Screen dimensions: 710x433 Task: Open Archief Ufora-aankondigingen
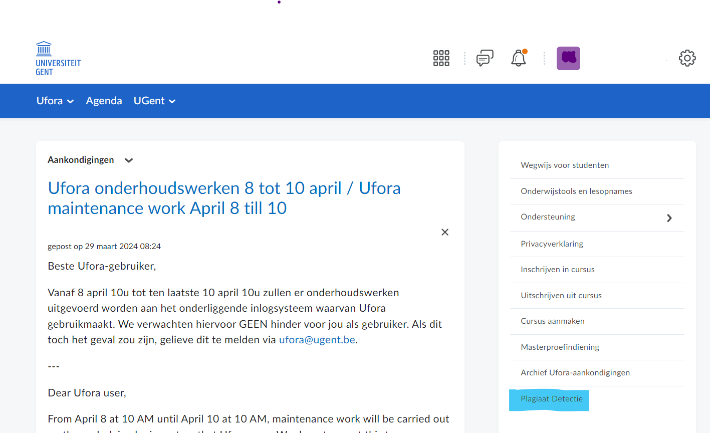575,373
